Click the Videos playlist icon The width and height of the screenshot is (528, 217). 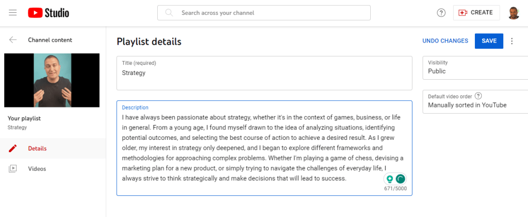coord(12,169)
